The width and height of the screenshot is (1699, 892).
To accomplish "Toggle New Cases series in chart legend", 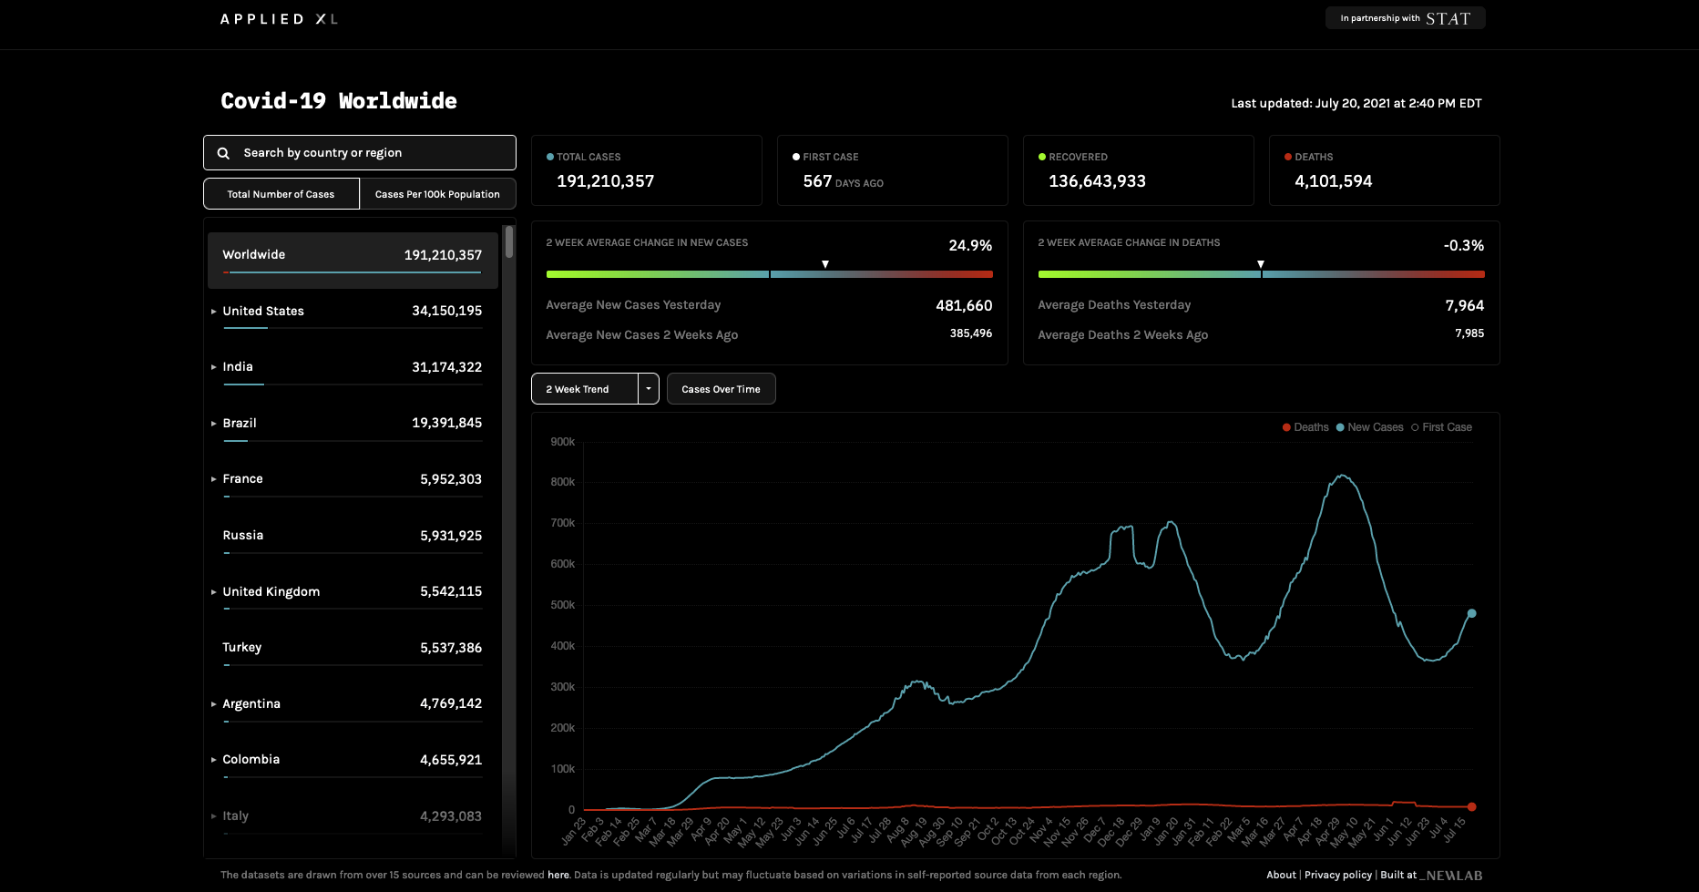I will (1369, 427).
